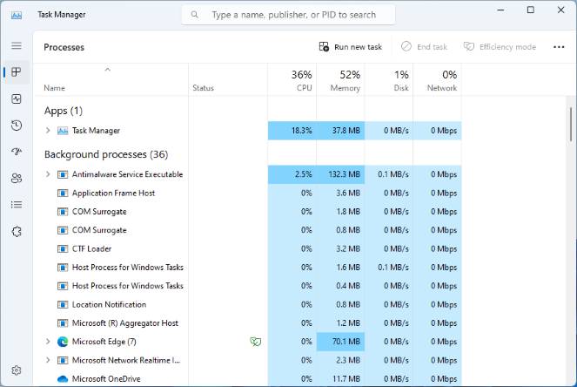Click the vertical scrollbar thumb
The width and height of the screenshot is (577, 387).
click(571, 124)
